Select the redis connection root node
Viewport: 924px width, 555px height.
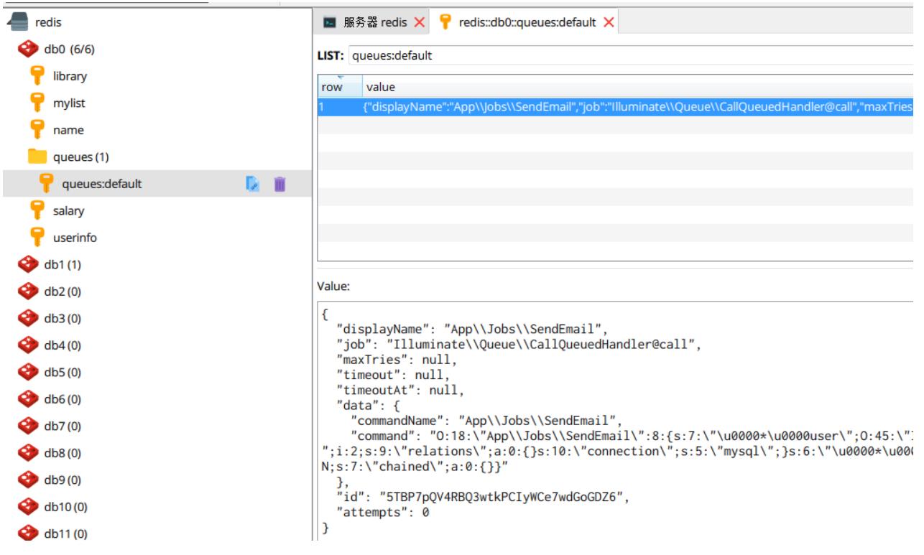point(47,24)
